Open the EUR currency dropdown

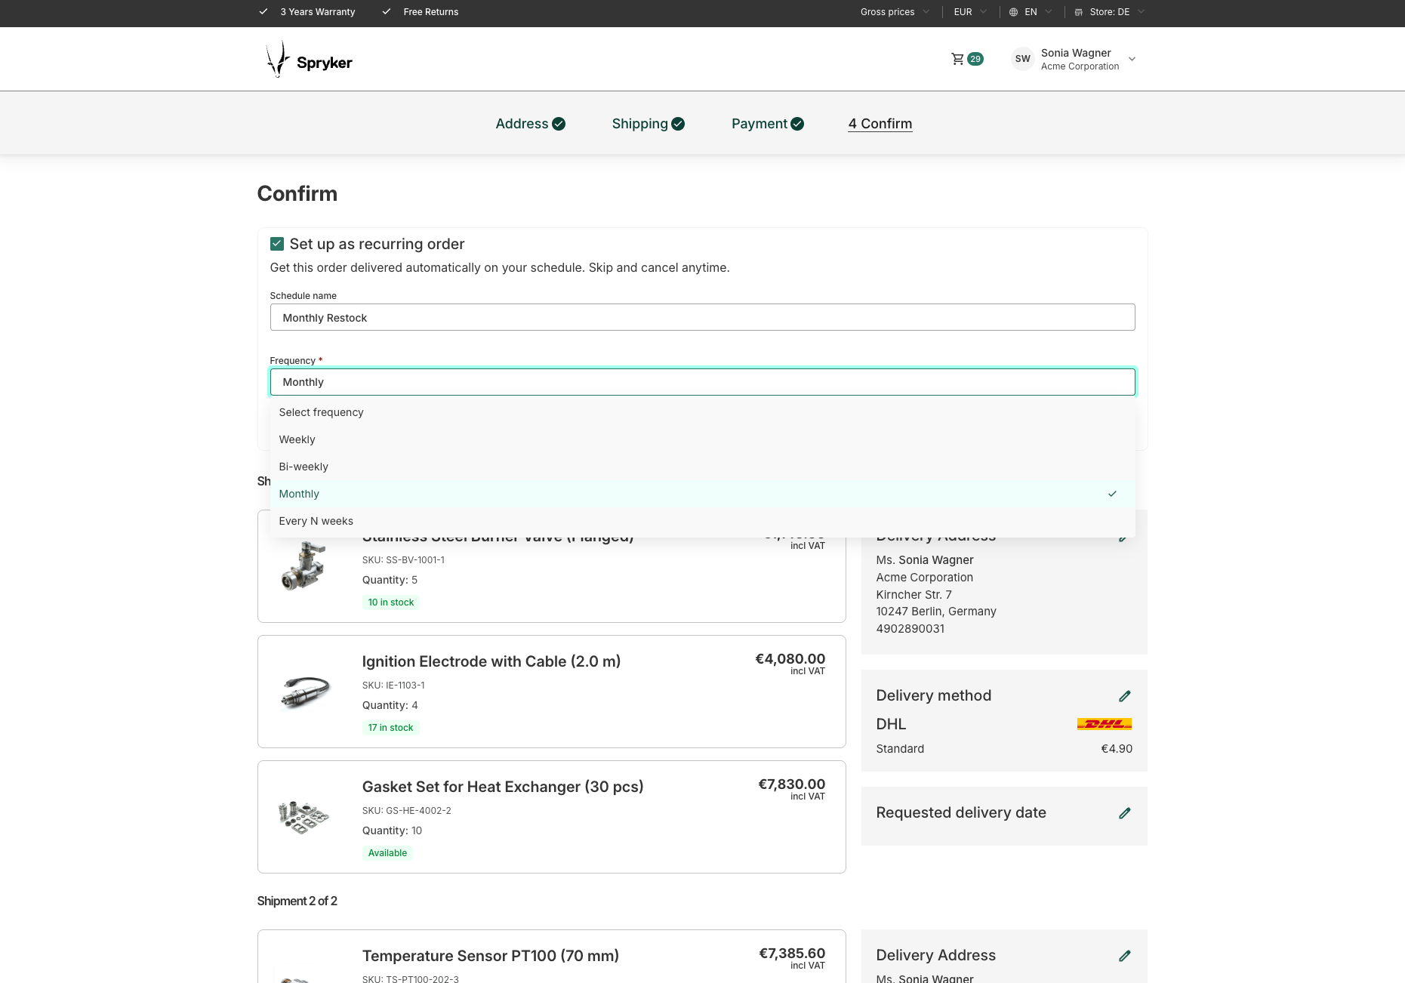(x=970, y=12)
